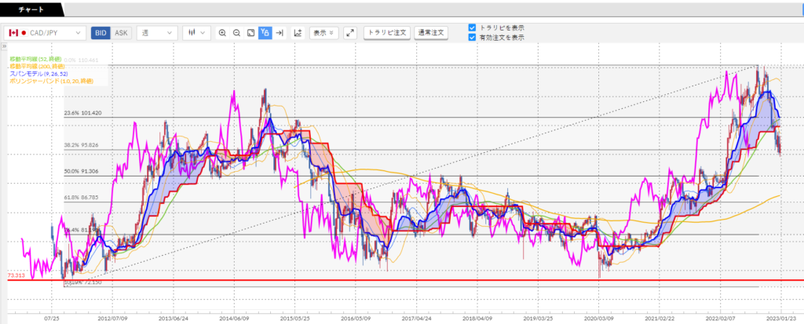Switch price display to ASK
Viewport: 804px width, 324px height.
[121, 33]
